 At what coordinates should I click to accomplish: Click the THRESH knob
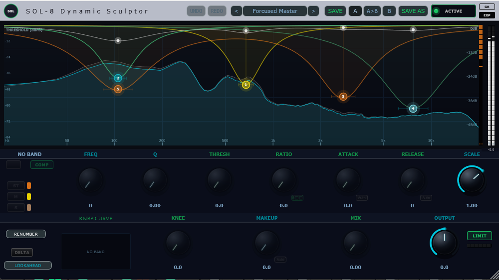pos(219,180)
